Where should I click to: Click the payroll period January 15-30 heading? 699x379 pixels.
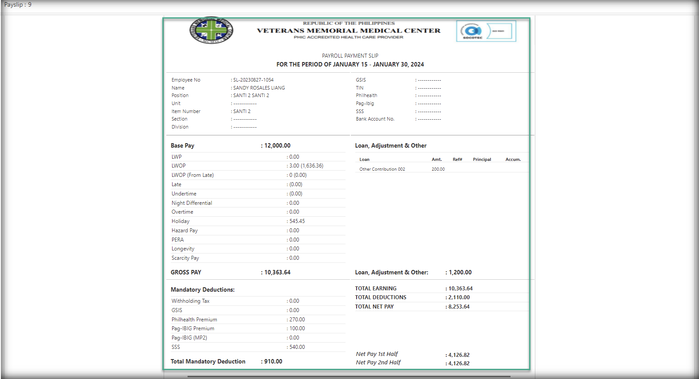click(350, 64)
